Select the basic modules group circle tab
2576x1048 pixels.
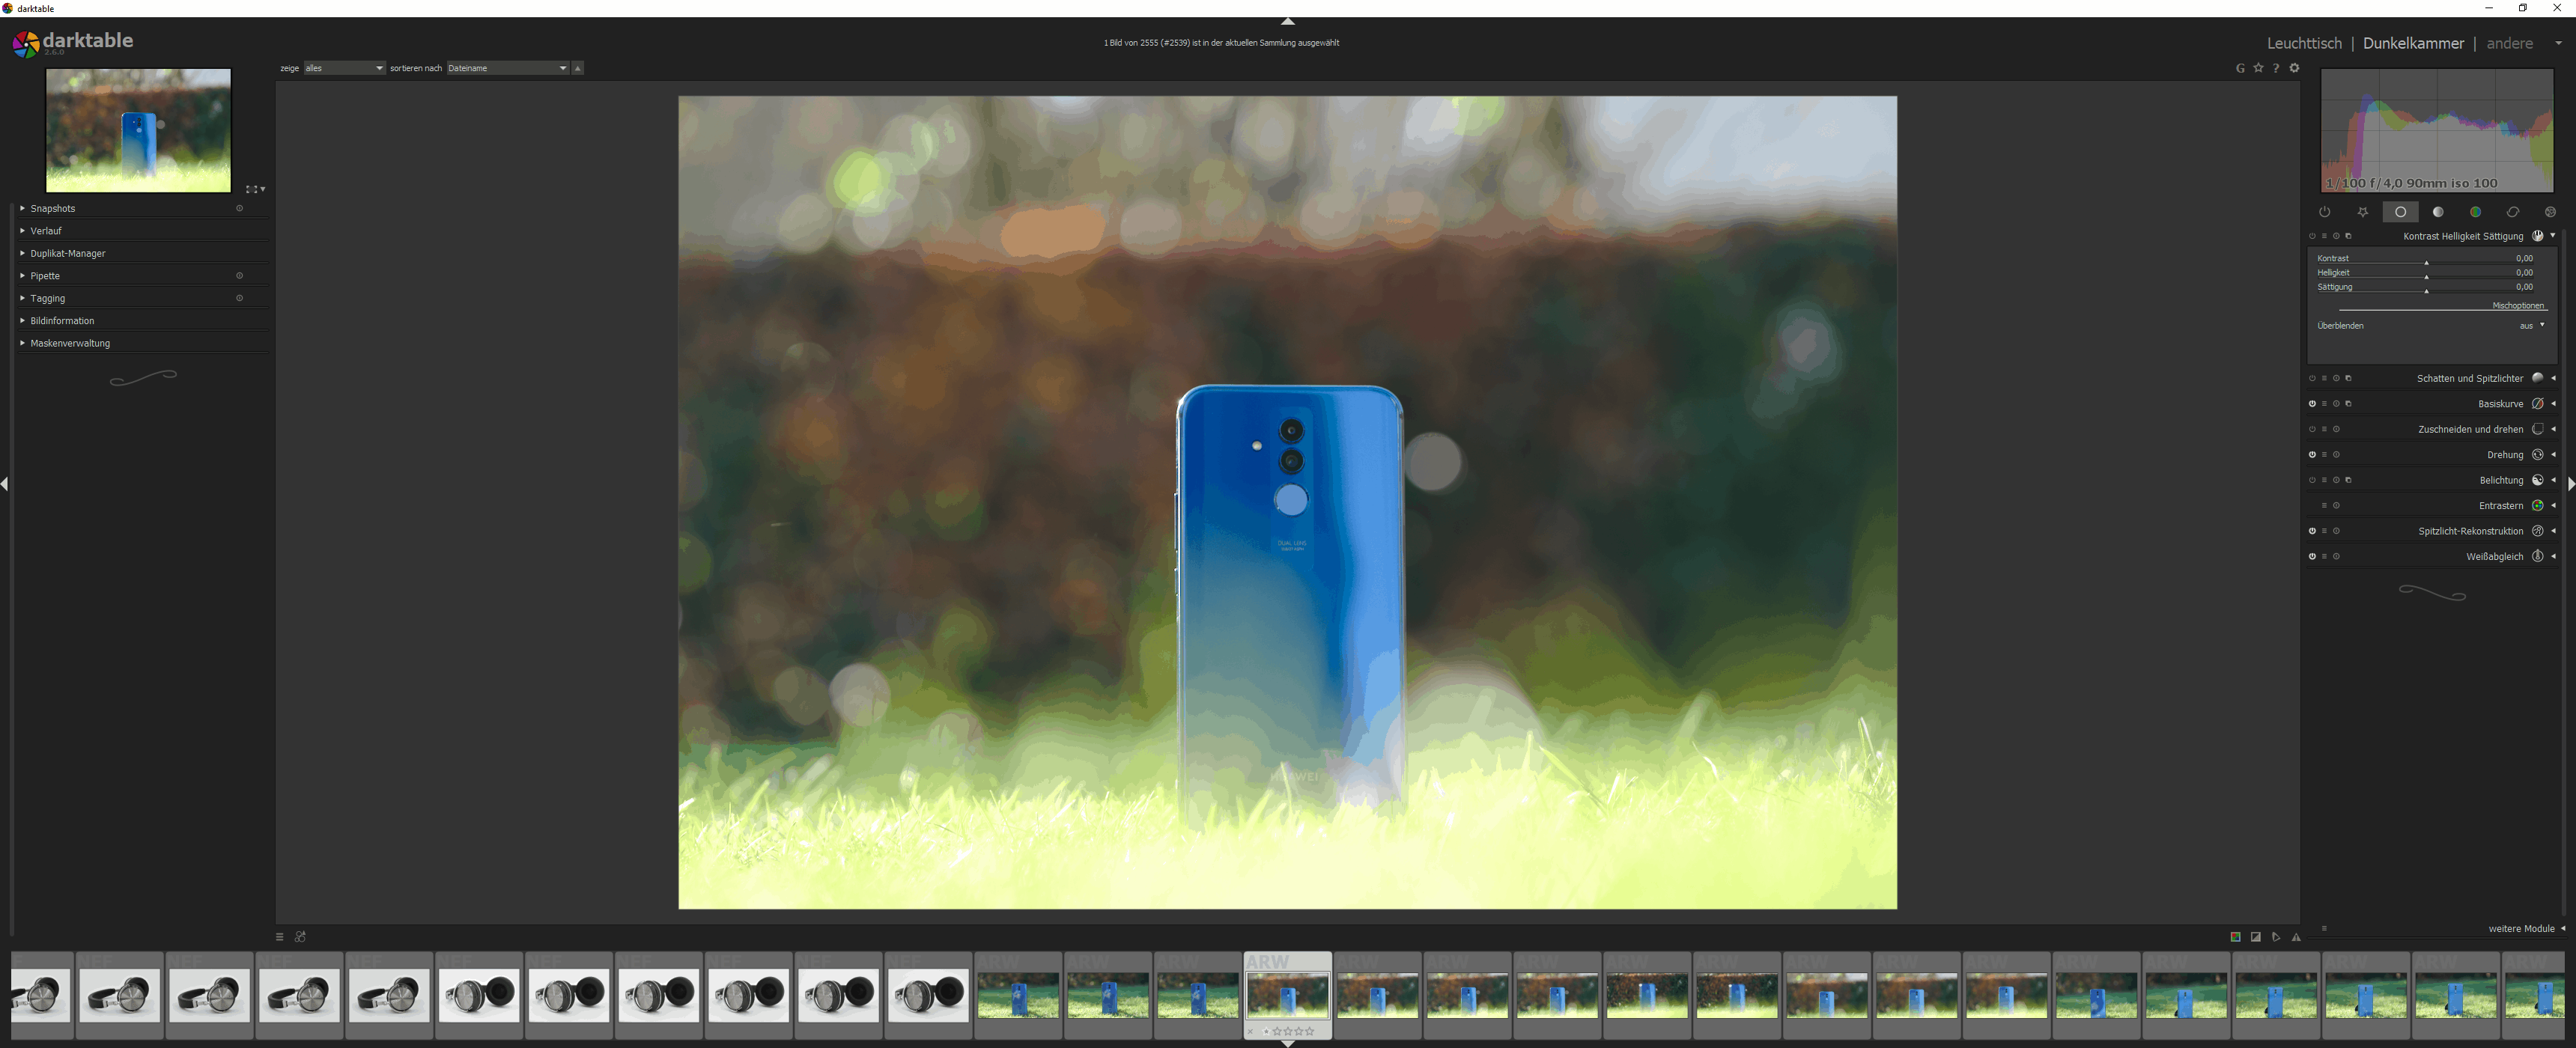pyautogui.click(x=2400, y=212)
